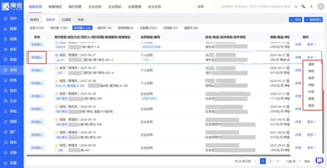
Task: Filter by 已到期 (2341)
Action: [148, 28]
